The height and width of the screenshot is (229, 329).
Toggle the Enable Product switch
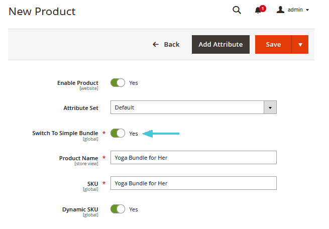[118, 83]
